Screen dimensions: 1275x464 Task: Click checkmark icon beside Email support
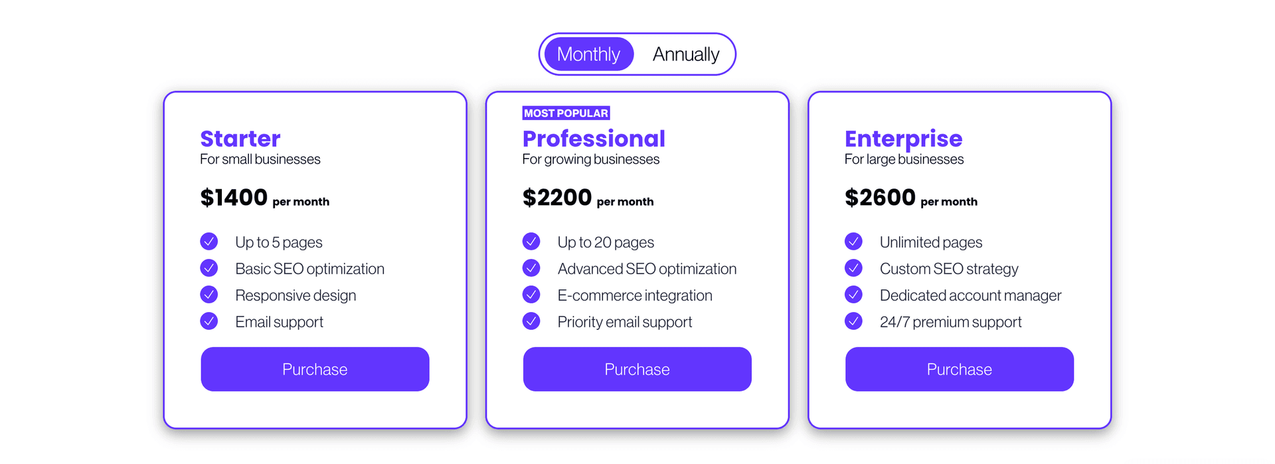pos(209,321)
